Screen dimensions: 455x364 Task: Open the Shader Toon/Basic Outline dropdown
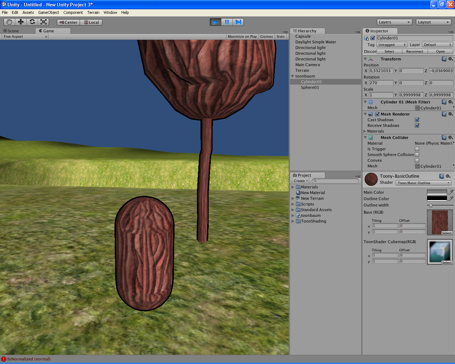[423, 183]
